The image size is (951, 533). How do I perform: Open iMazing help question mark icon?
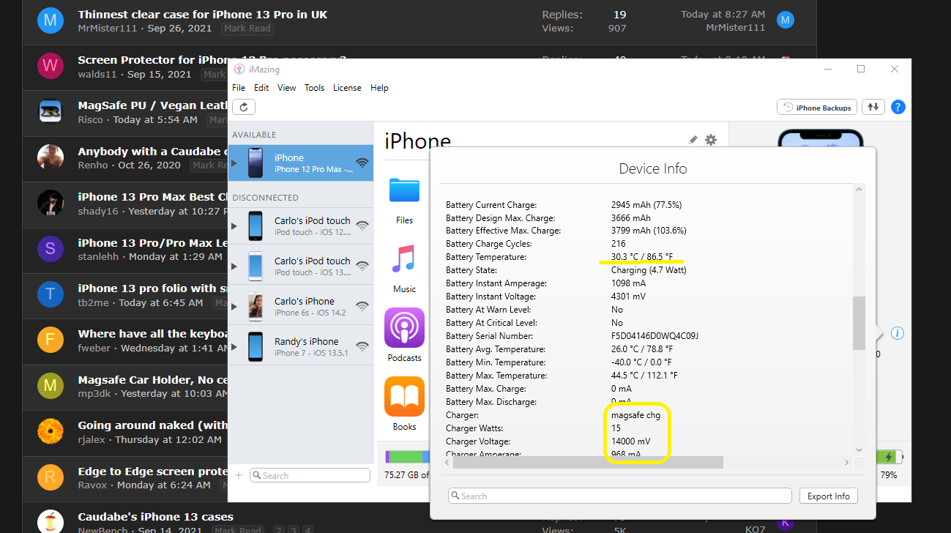tap(898, 107)
